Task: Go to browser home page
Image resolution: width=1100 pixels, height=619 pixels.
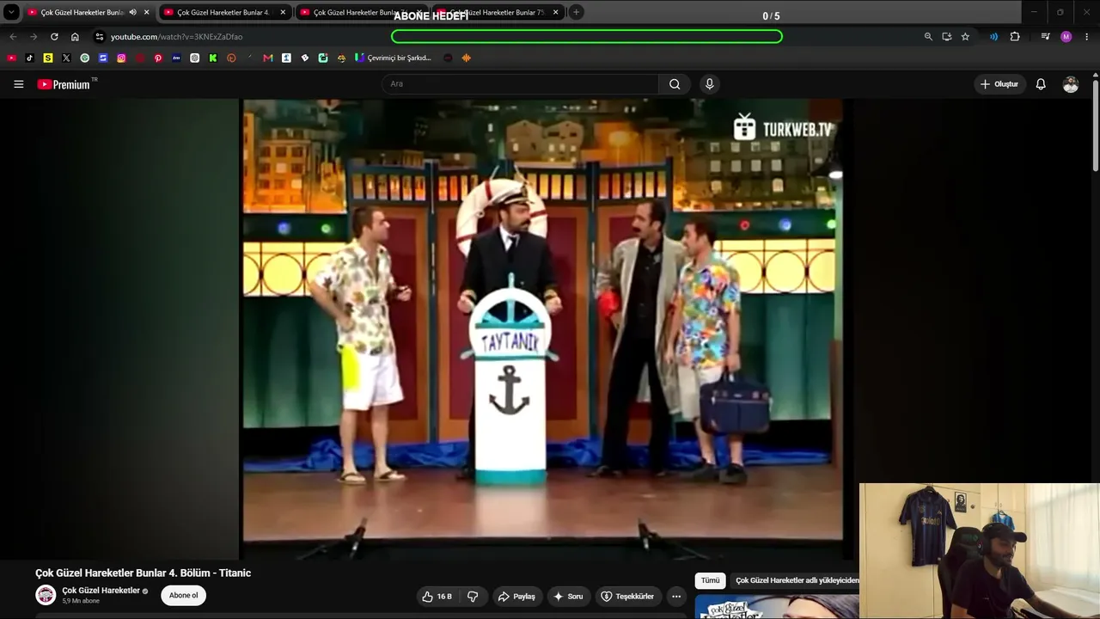Action: [75, 37]
